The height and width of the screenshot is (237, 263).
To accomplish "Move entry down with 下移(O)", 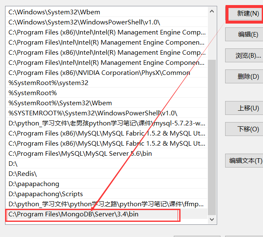I will 244,129.
